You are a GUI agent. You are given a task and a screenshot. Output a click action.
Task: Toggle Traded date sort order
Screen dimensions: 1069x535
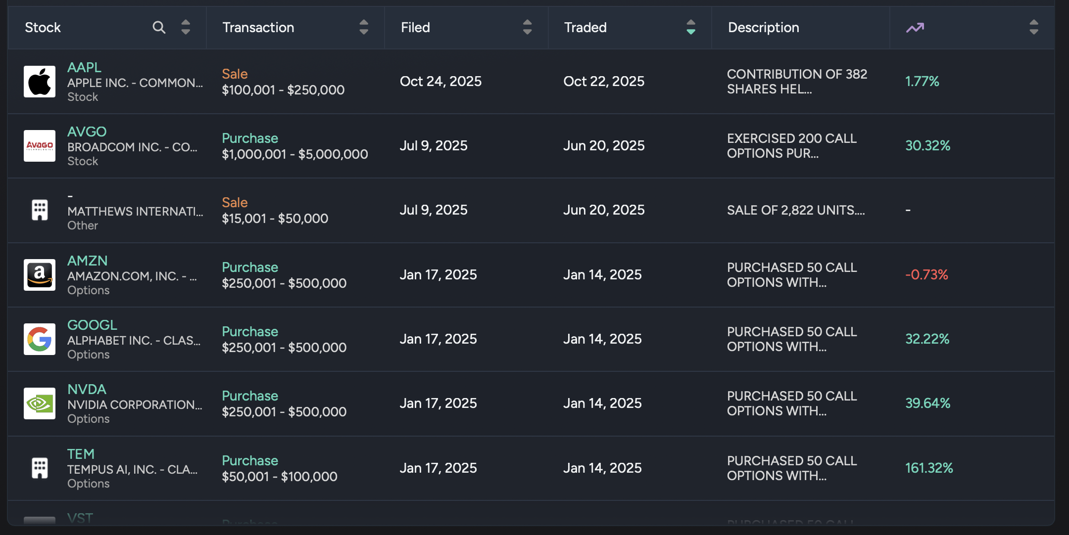coord(691,27)
